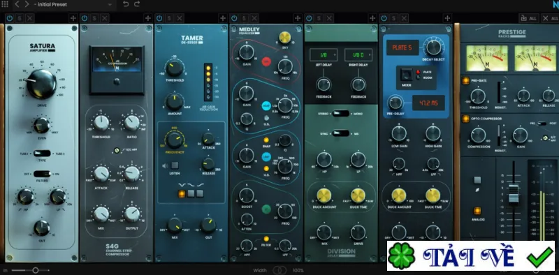Toggle the Prestige ANALOG button

[x=477, y=211]
